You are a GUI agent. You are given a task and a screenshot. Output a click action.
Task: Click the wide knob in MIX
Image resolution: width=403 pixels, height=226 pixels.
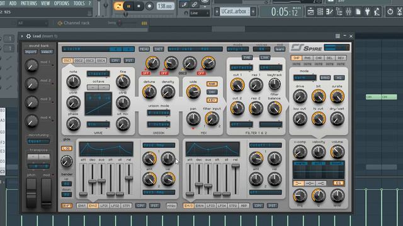click(193, 92)
